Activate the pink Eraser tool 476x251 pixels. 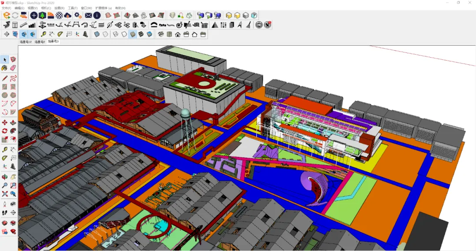pos(13,68)
